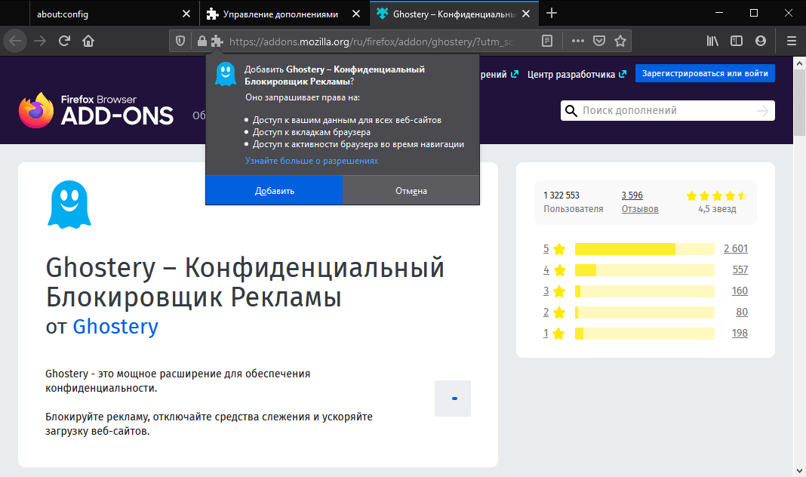Go back with the browser back arrow
Screen dimensions: 806x477
pyautogui.click(x=15, y=41)
